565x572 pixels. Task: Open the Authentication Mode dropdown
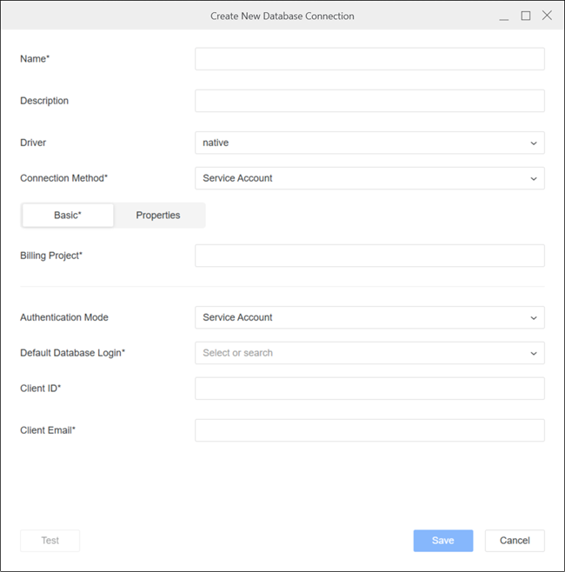[x=369, y=317]
